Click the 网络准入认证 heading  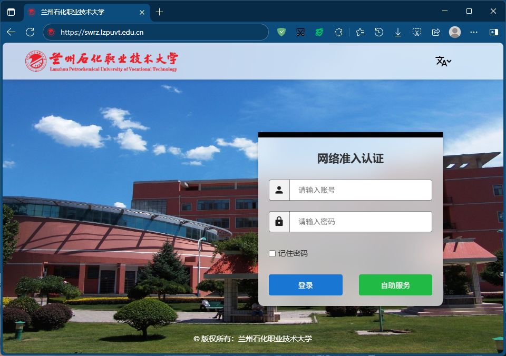click(351, 159)
